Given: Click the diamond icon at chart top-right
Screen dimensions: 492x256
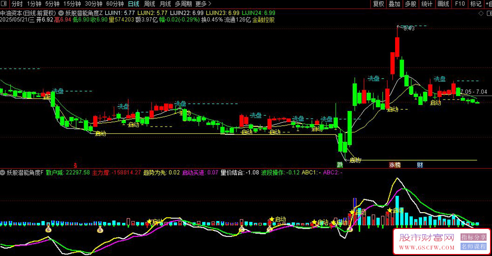Looking at the screenshot, I should (481, 13).
